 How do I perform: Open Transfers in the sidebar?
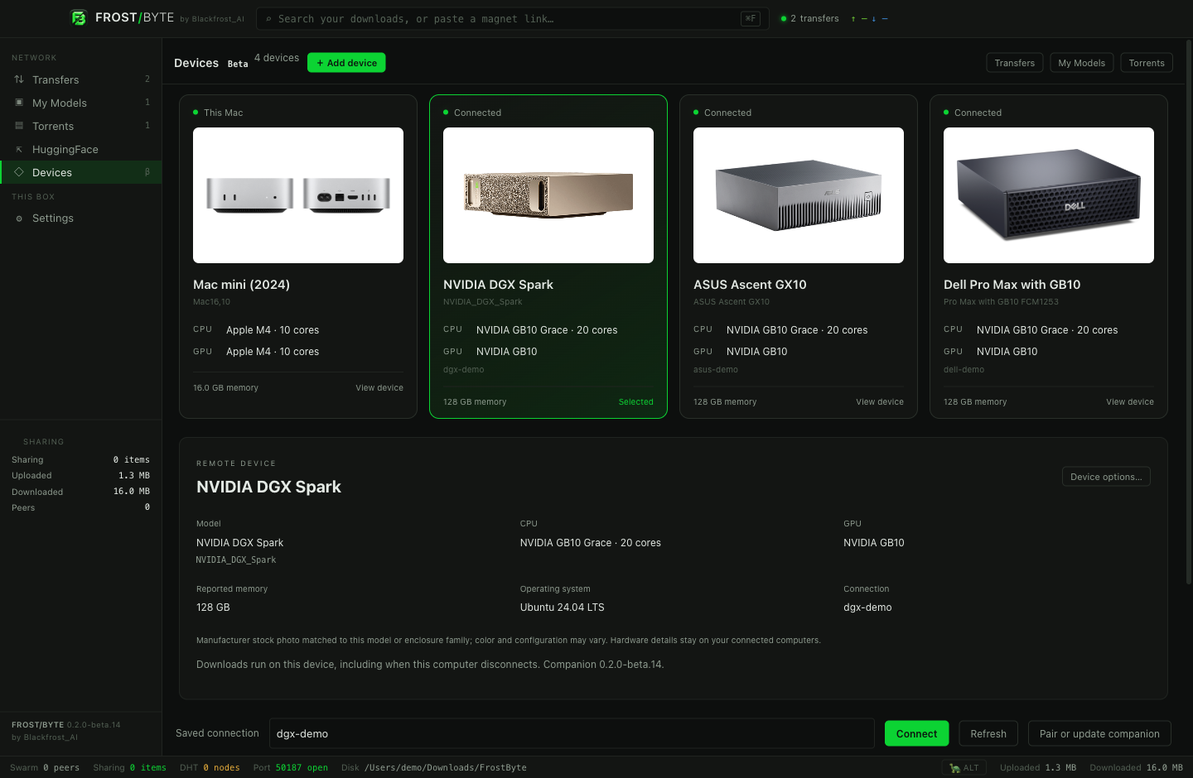(81, 79)
